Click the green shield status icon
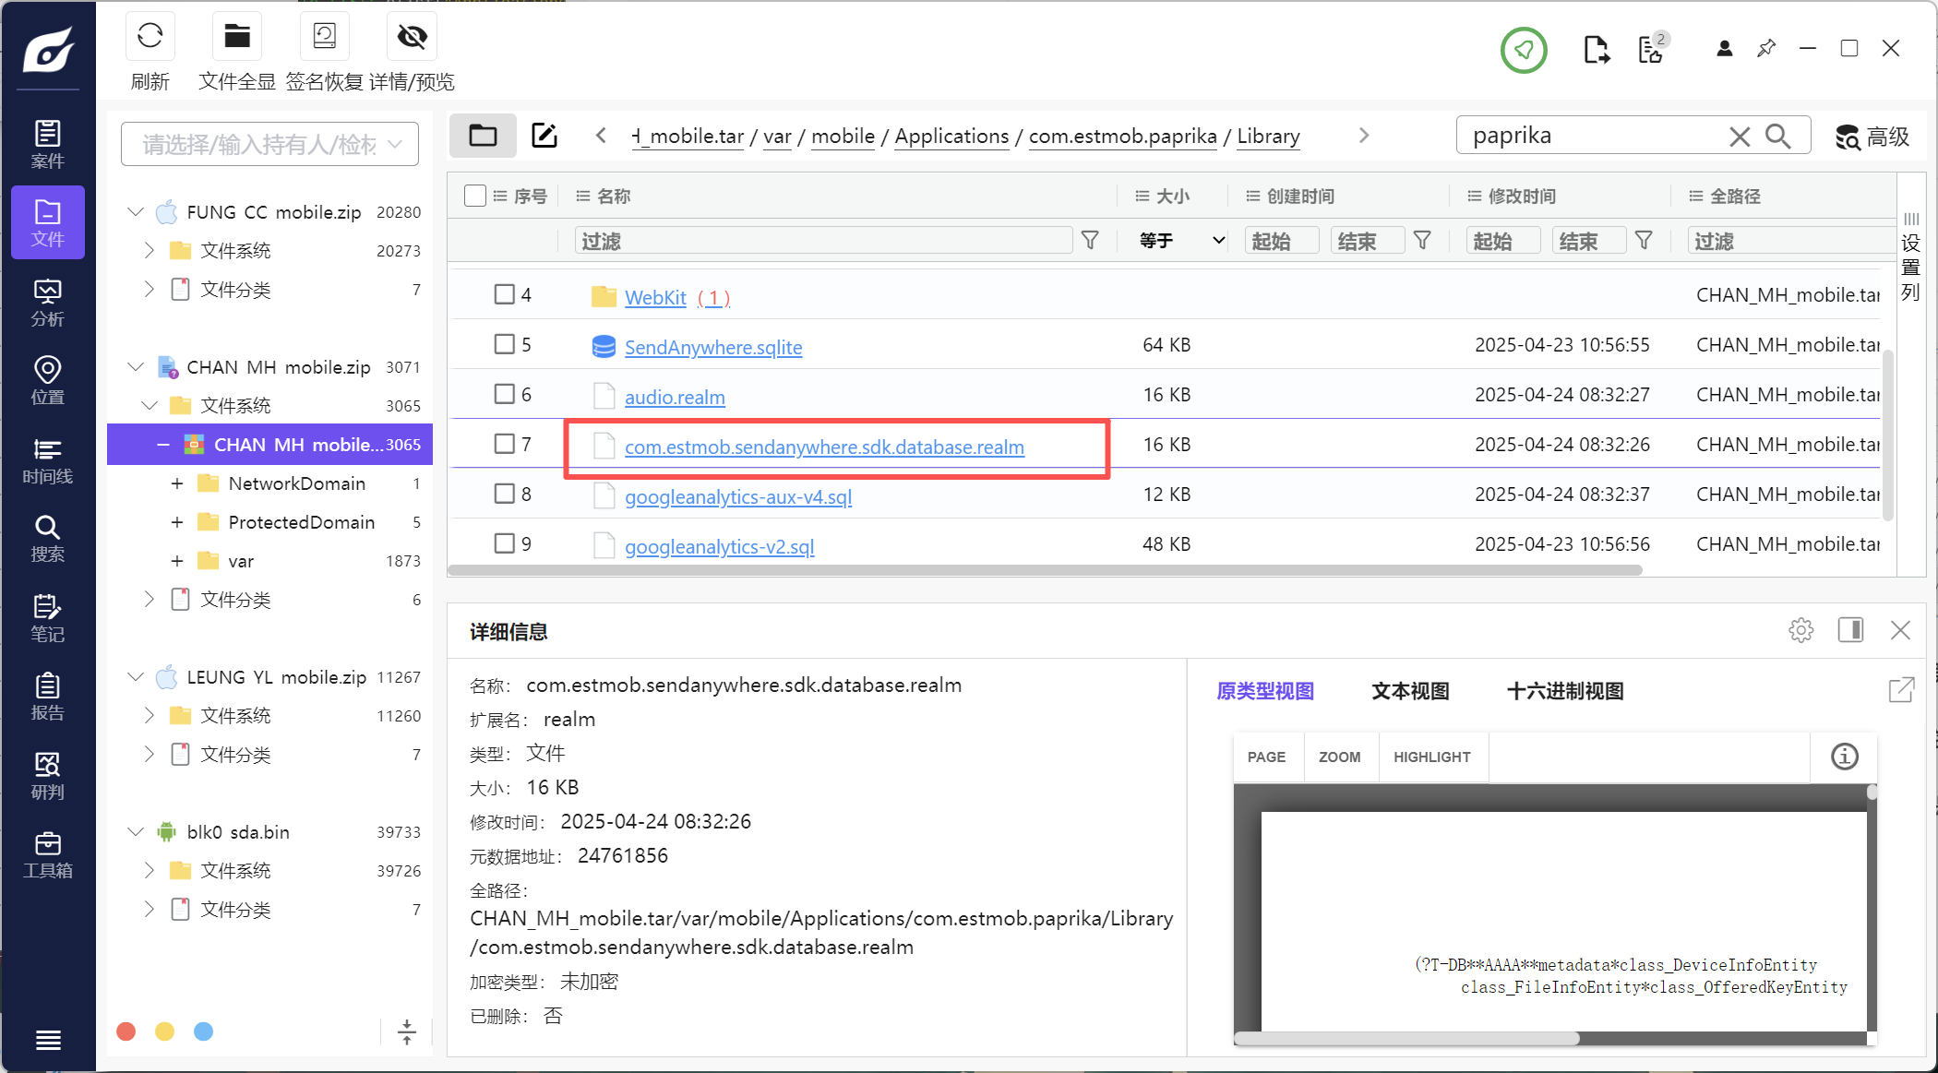The image size is (1938, 1073). pyautogui.click(x=1524, y=50)
